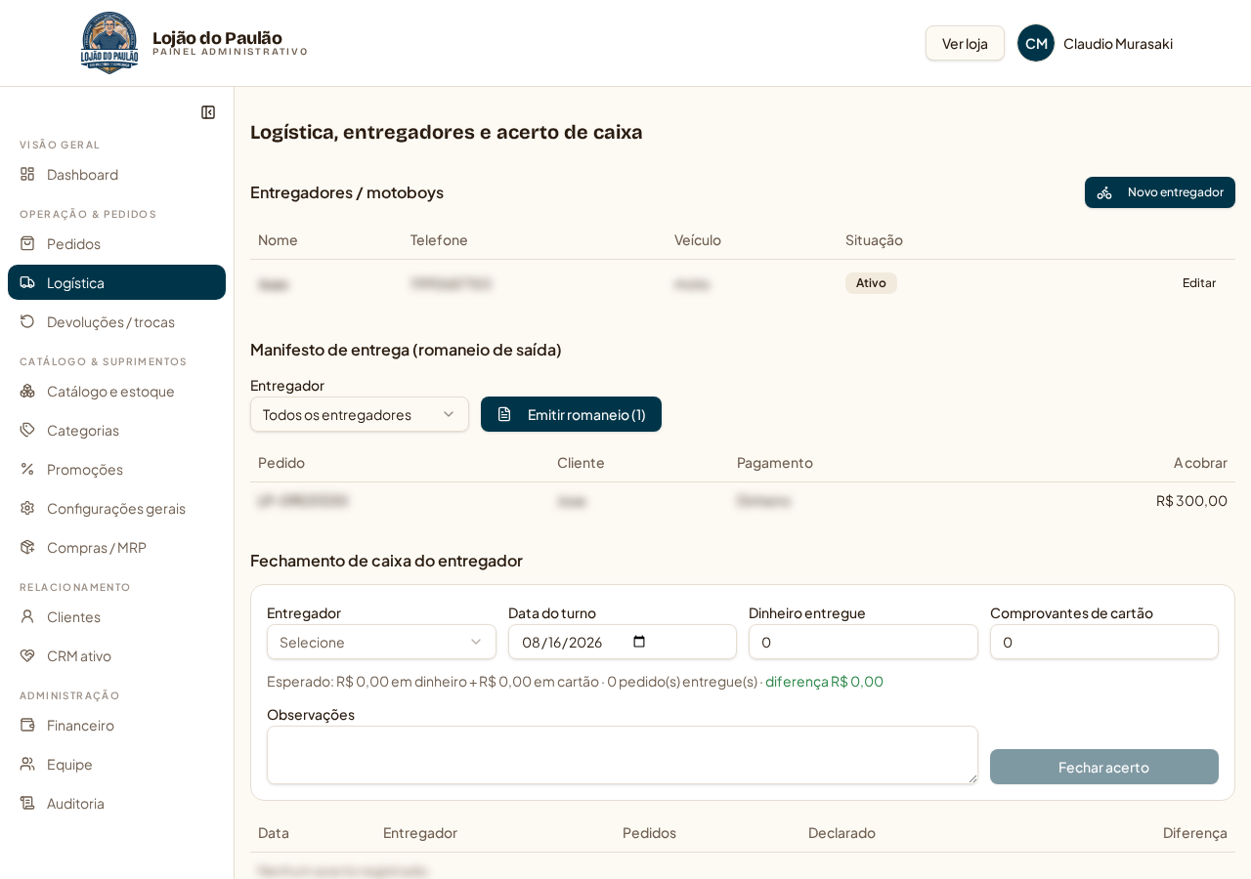This screenshot has height=879, width=1251.
Task: Open CRM ativo menu item
Action: pyautogui.click(x=116, y=655)
